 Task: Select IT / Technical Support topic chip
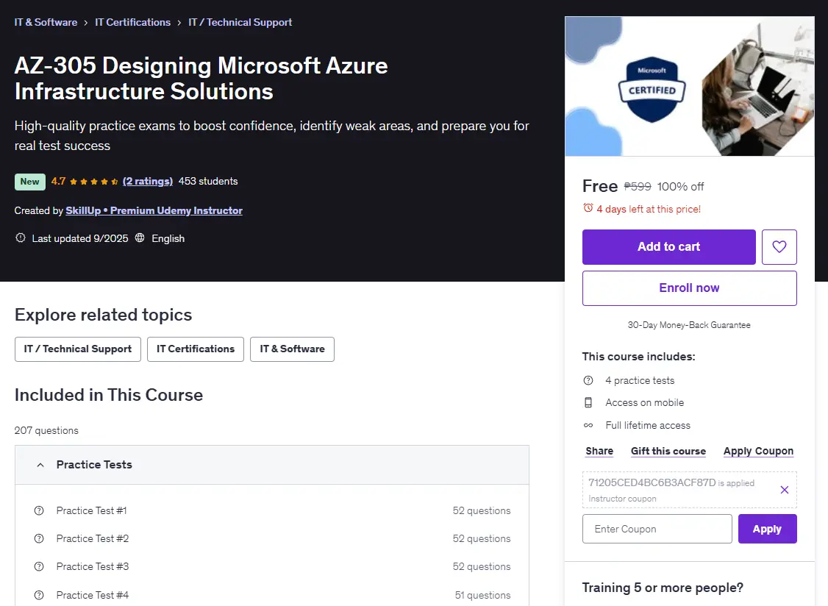(x=78, y=349)
